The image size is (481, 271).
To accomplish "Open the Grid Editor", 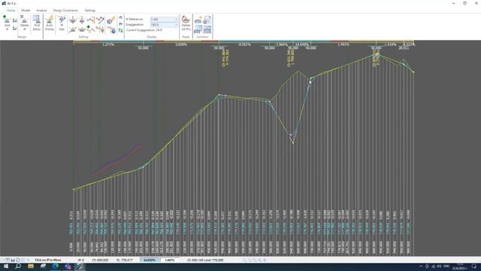I will pos(37,23).
